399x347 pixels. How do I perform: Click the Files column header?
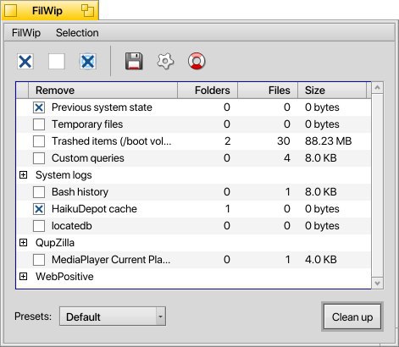tap(268, 91)
